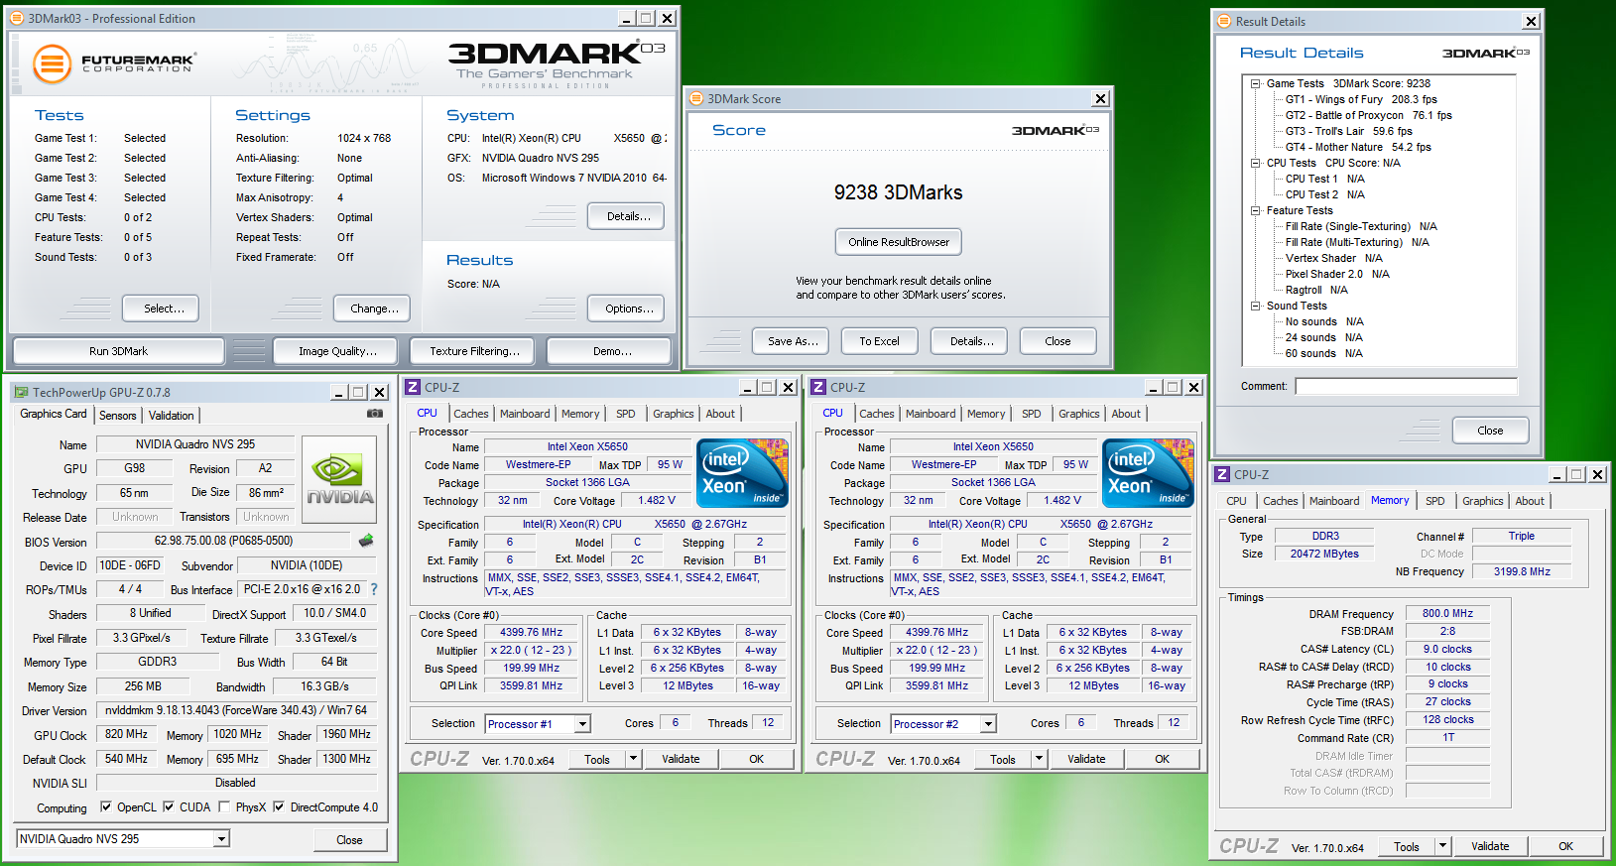Click the 3DMark Score window title icon

pos(697,98)
